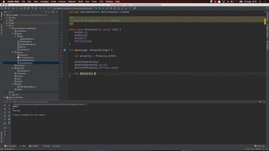The height and width of the screenshot is (151, 269).
Task: Select FilterMapFlatMap.kt in project tree
Action: coord(27,87)
